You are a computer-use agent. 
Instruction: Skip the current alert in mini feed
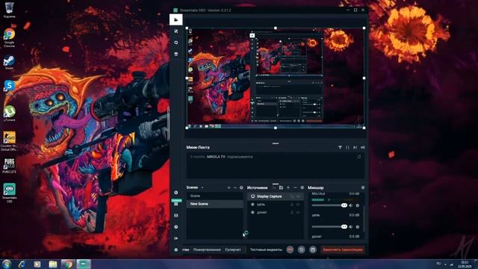coord(355,147)
